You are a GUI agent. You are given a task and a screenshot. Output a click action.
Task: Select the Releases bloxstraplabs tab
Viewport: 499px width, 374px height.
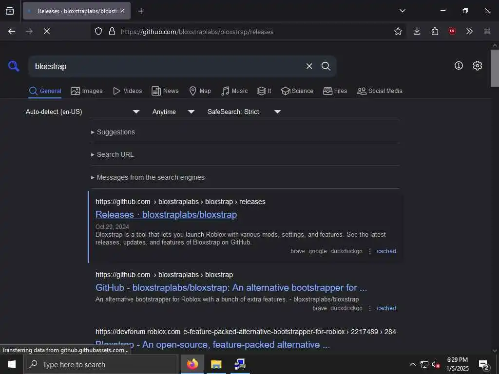(x=77, y=11)
